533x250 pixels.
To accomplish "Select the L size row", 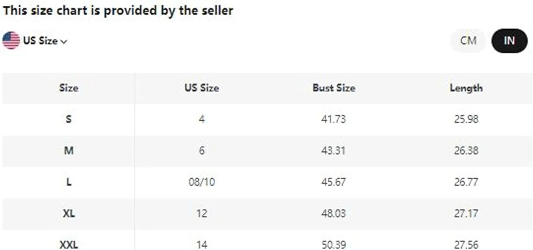I will pos(268,183).
